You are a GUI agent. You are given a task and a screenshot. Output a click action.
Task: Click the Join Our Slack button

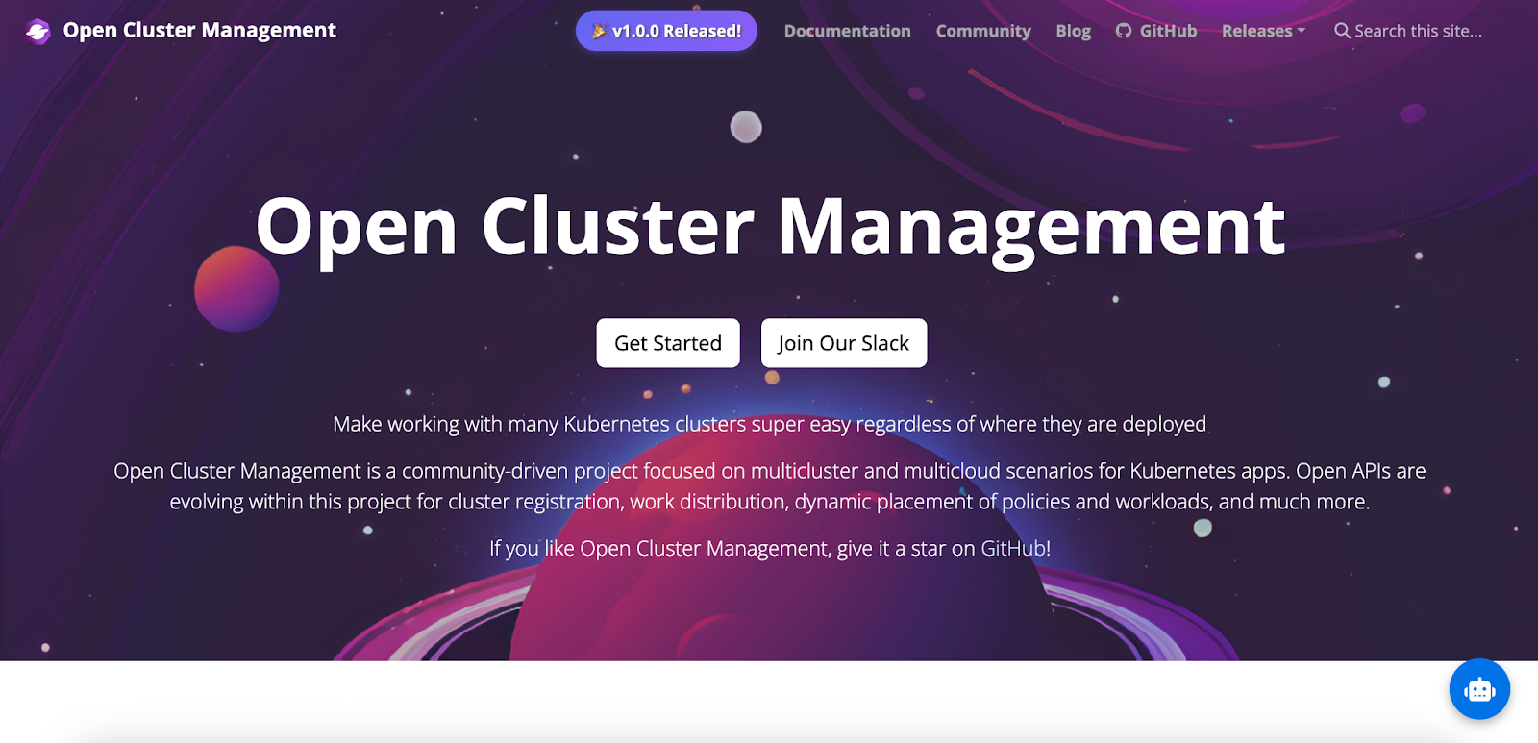pos(844,343)
